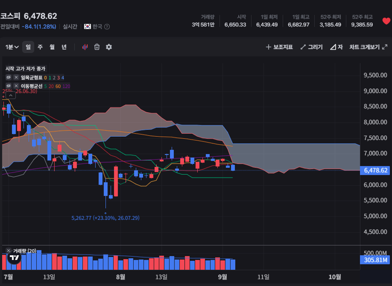
Task: Click the 9,500.00 price axis label
Action: (x=375, y=75)
